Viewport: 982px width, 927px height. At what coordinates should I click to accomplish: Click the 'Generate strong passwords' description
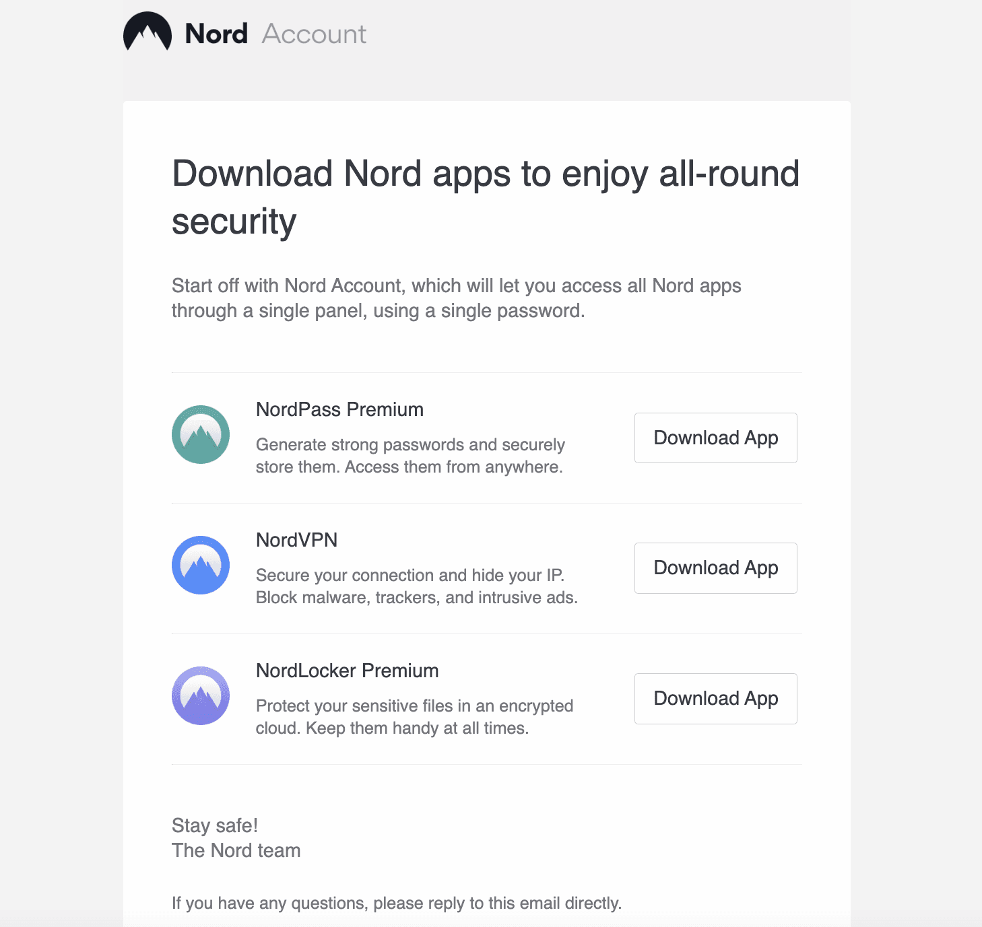tap(410, 456)
